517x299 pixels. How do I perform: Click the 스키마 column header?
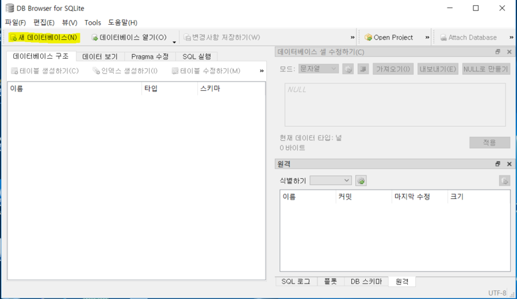click(x=231, y=89)
